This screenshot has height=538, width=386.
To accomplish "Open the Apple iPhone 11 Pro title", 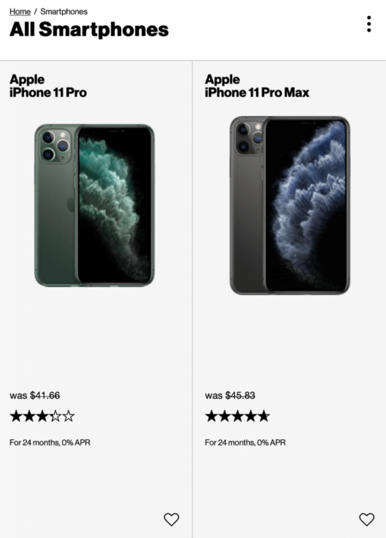I will [48, 86].
